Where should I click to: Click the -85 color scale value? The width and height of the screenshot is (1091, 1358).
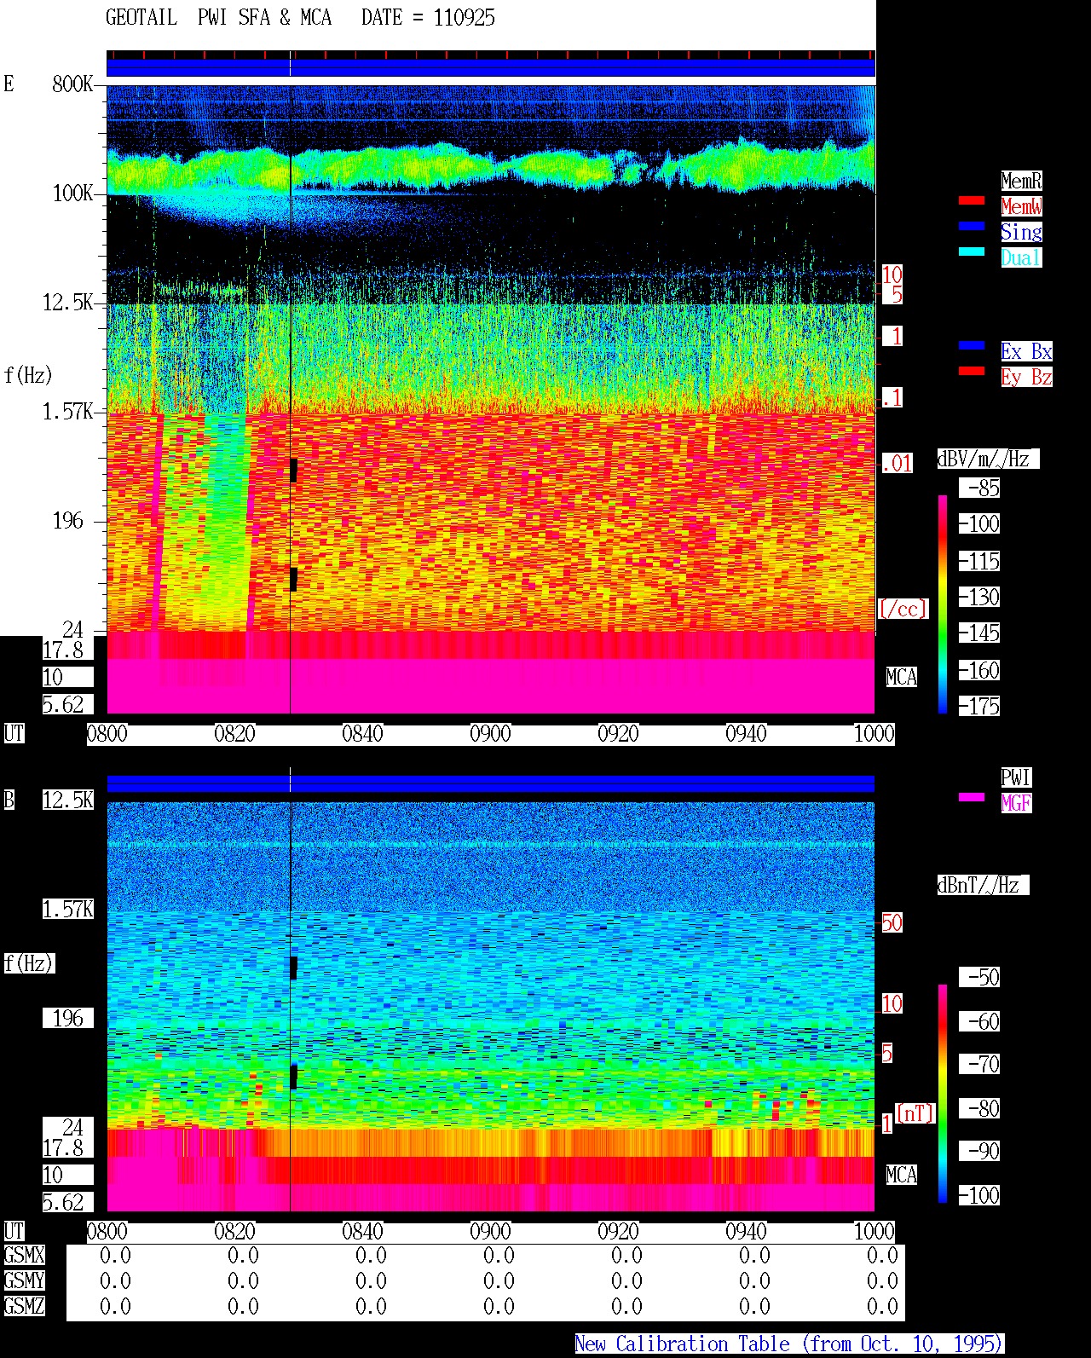coord(979,488)
